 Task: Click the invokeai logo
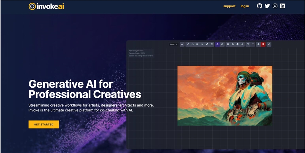click(46, 6)
